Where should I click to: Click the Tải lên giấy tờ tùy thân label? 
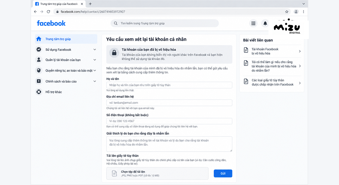click(122, 156)
